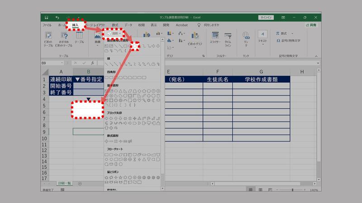Click the 開始番号 cell
This screenshot has width=362, height=203.
pyautogui.click(x=61, y=86)
